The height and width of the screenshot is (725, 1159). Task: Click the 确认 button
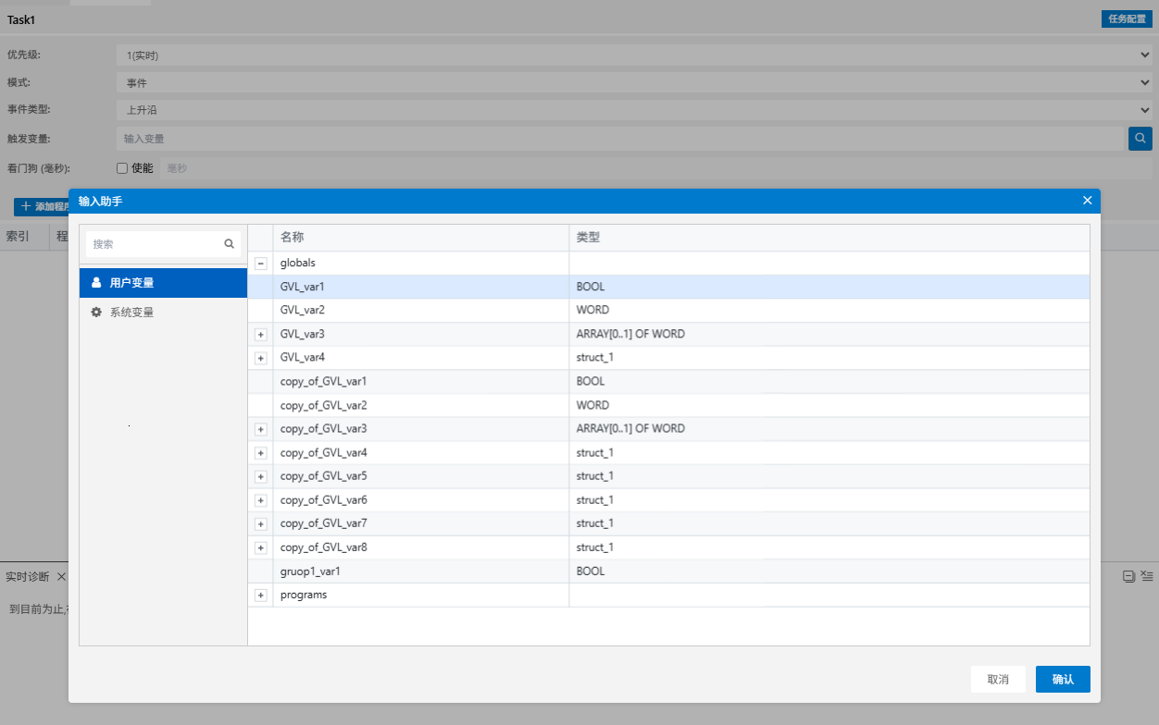point(1063,679)
